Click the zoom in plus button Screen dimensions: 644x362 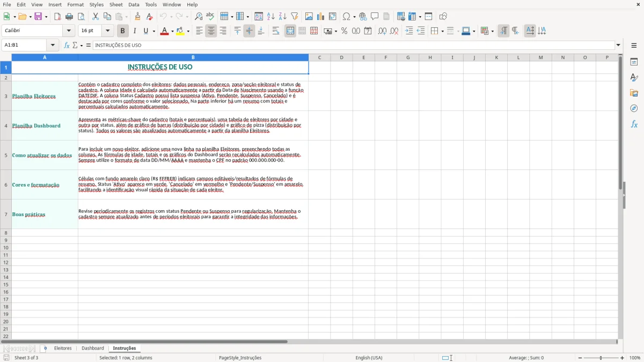tap(623, 358)
